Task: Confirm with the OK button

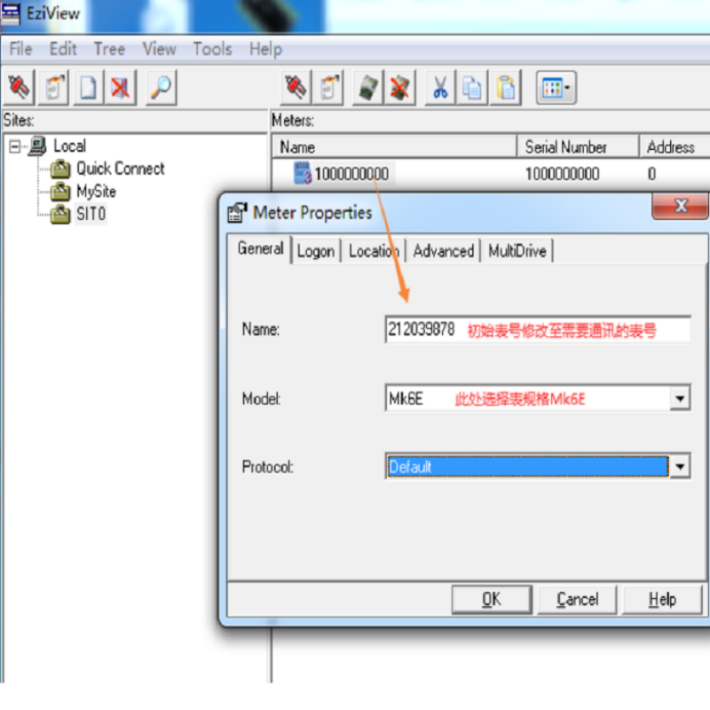Action: point(492,599)
